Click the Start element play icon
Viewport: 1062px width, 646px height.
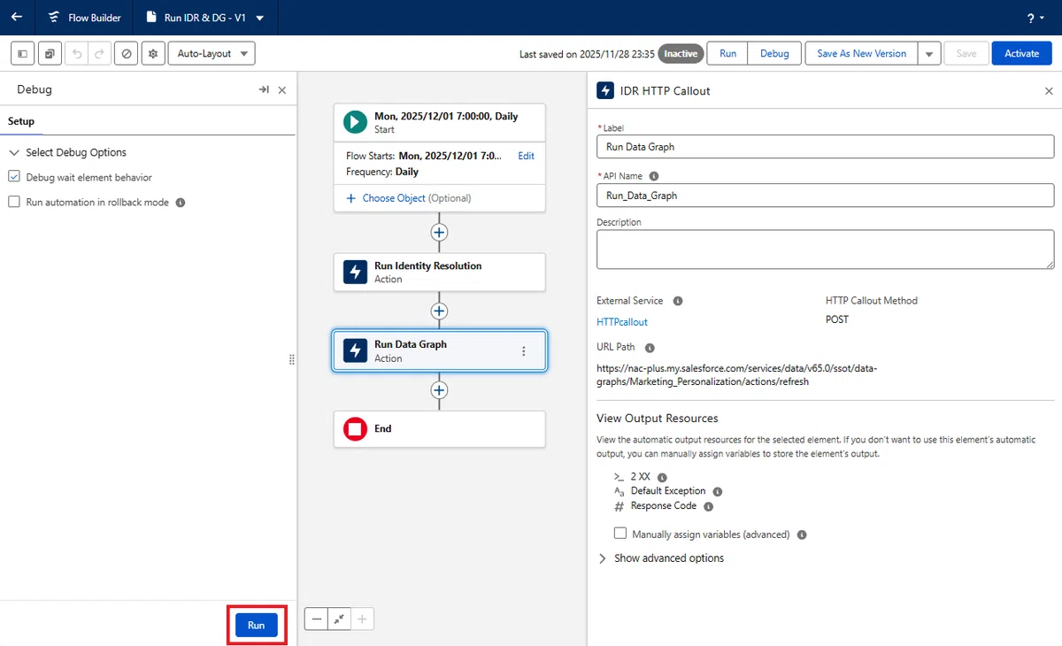[355, 122]
